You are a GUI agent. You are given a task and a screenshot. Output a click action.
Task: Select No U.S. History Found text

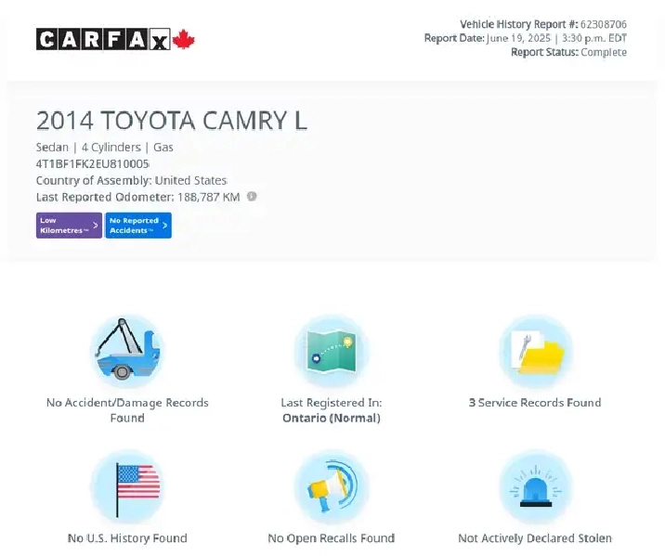coord(127,538)
